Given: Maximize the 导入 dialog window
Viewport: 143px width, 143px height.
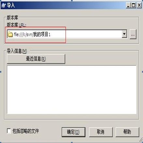Looking at the screenshot, I should pyautogui.click(x=134, y=5).
